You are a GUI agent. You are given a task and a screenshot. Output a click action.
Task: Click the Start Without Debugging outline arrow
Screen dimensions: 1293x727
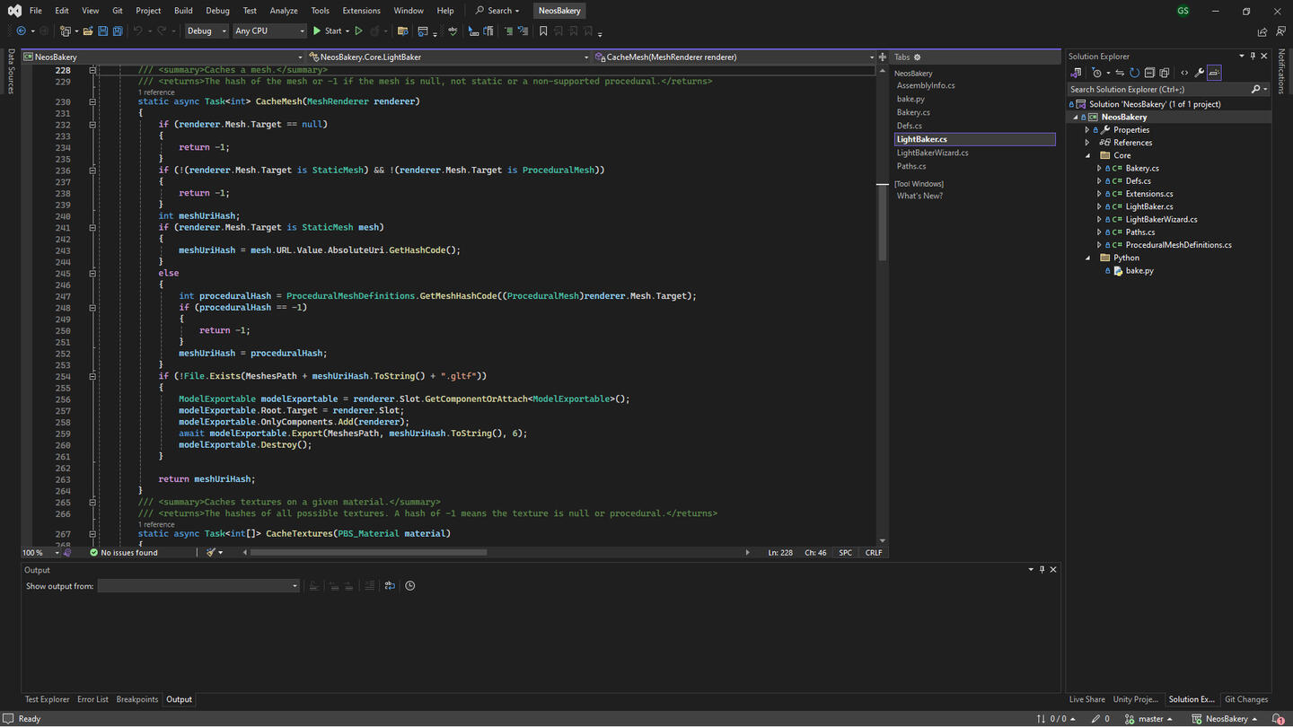point(358,31)
